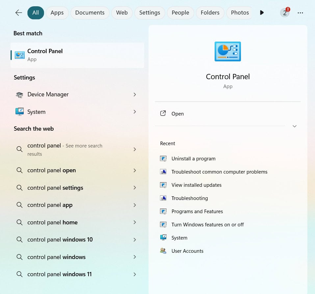Viewport: 315px width, 294px height.
Task: Open Control Panel using the Open button
Action: click(x=228, y=114)
